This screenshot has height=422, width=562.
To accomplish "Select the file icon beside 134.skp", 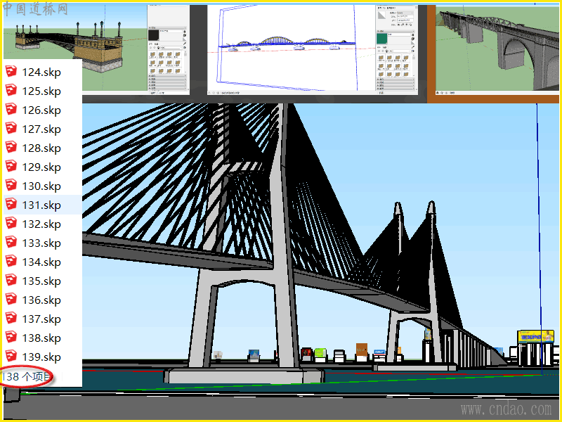I will point(11,262).
